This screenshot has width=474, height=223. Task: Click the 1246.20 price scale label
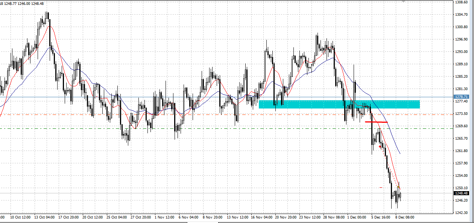pos(461,200)
